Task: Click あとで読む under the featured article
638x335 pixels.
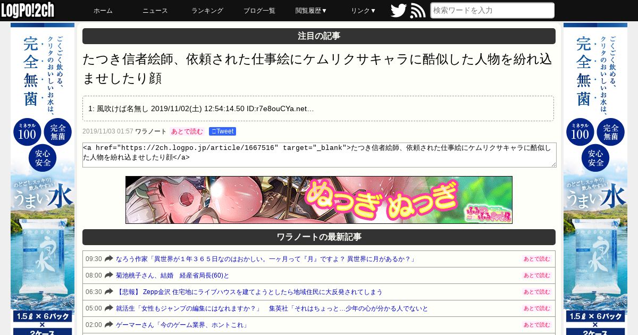Action: [187, 131]
